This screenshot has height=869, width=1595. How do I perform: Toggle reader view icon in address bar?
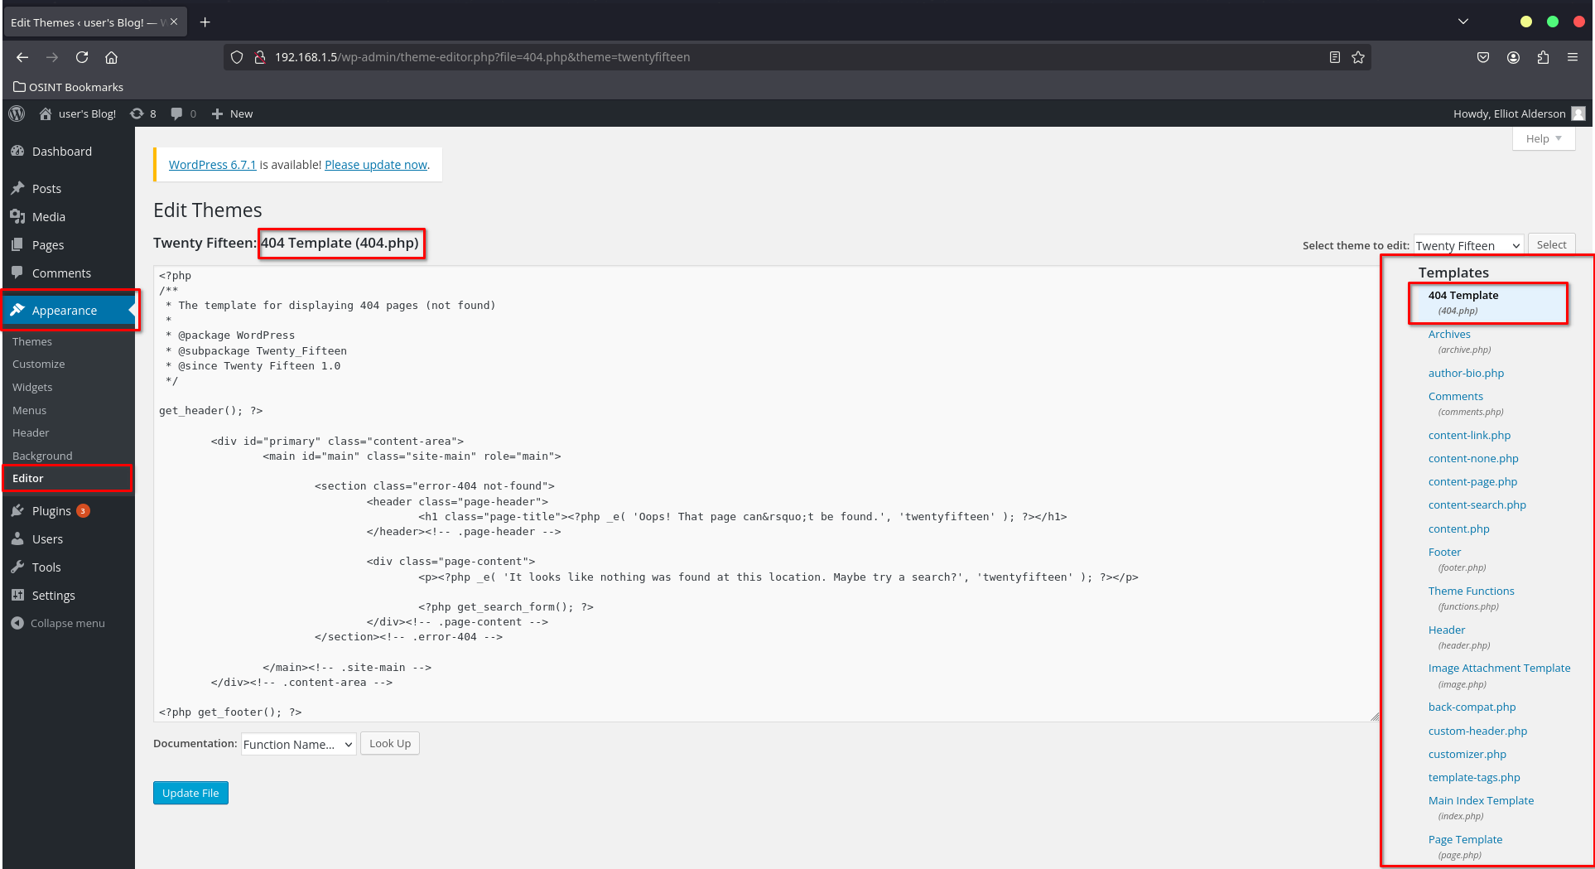(x=1334, y=57)
